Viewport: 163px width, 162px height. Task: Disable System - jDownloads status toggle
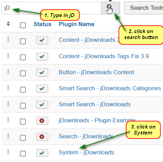coord(42,153)
